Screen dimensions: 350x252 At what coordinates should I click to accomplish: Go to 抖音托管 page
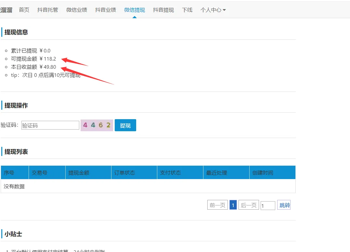48,10
